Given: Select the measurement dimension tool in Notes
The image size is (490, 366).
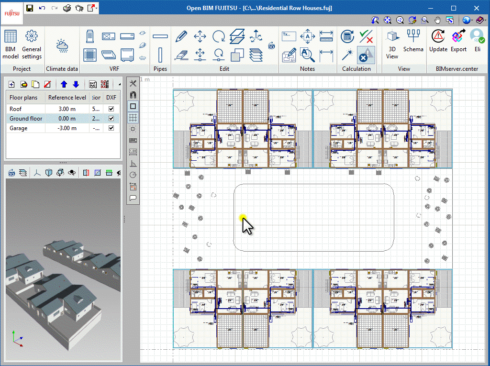Looking at the screenshot, I should coord(326,36).
